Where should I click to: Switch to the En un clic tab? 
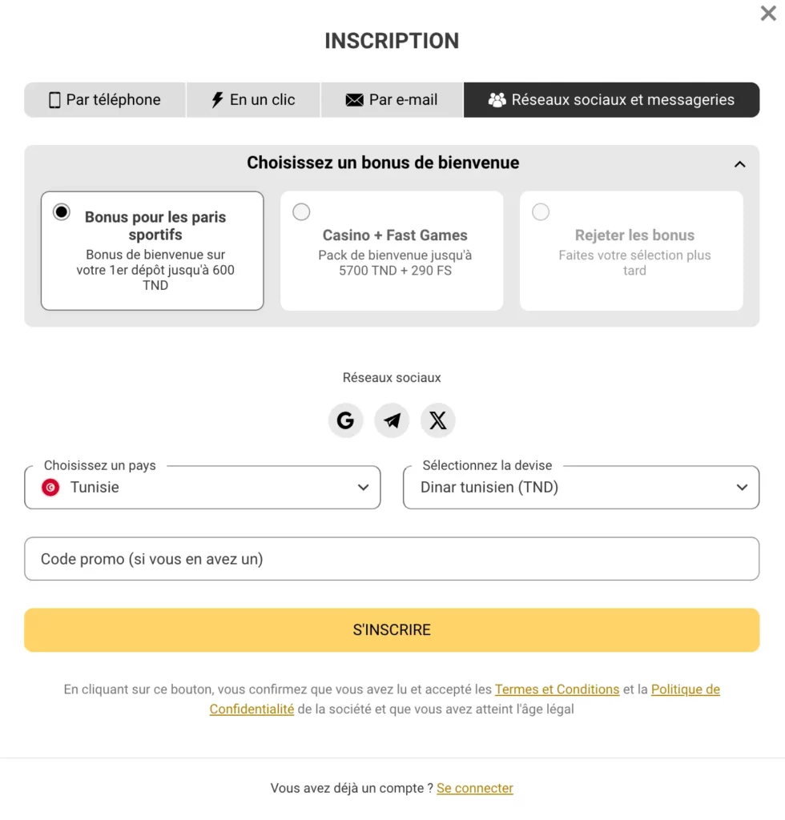[252, 99]
